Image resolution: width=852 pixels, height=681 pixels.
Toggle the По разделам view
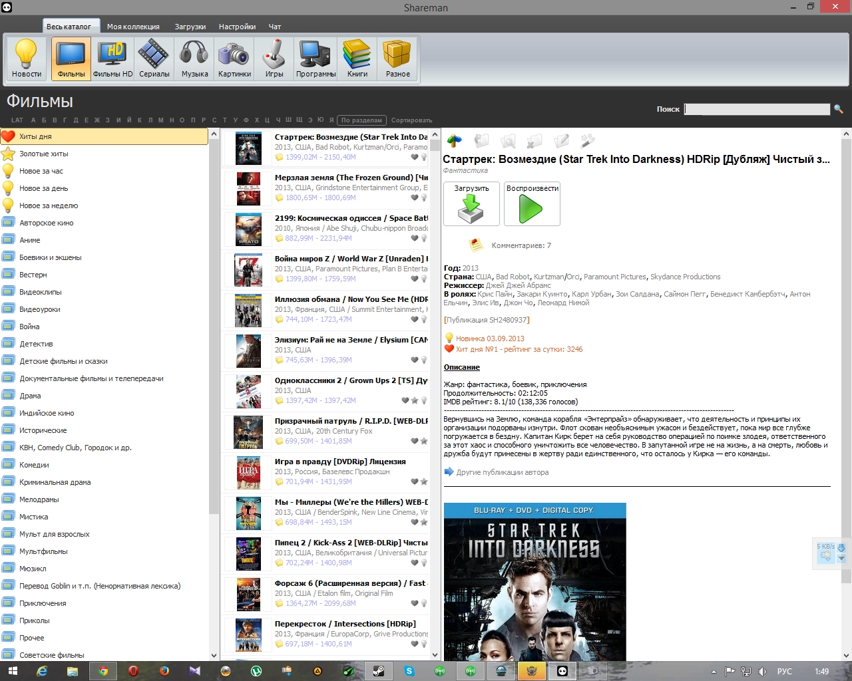[x=361, y=120]
